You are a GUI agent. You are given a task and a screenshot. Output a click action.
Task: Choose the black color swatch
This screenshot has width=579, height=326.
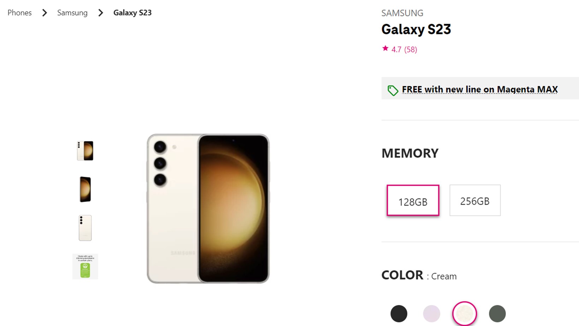pos(399,314)
